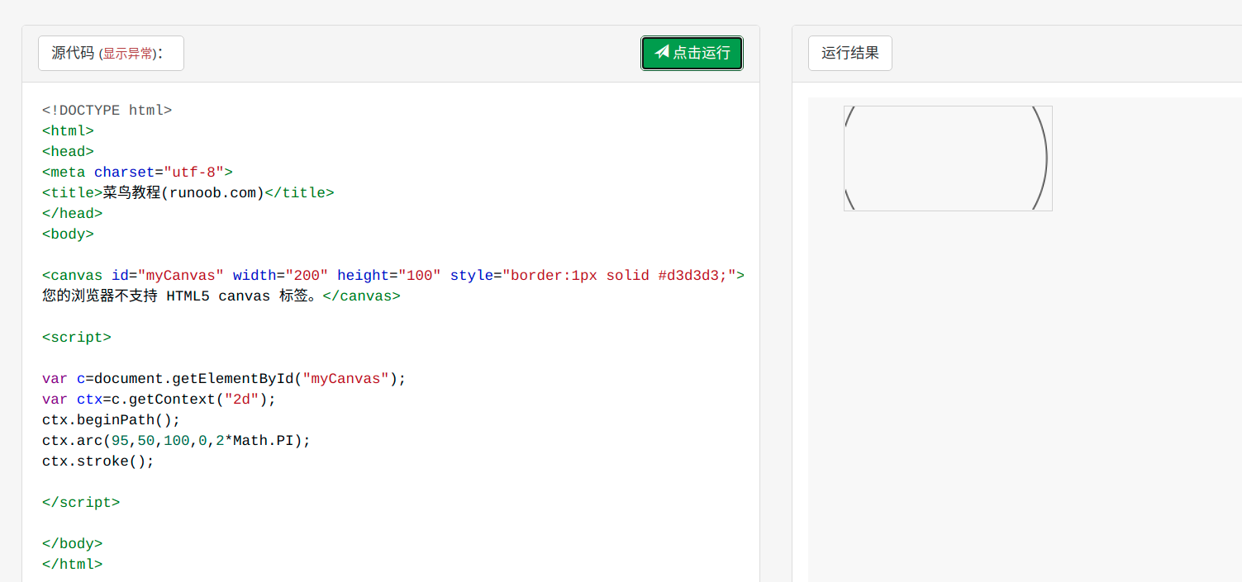Click the var c=document.getElementById line
This screenshot has width=1242, height=582.
[224, 379]
